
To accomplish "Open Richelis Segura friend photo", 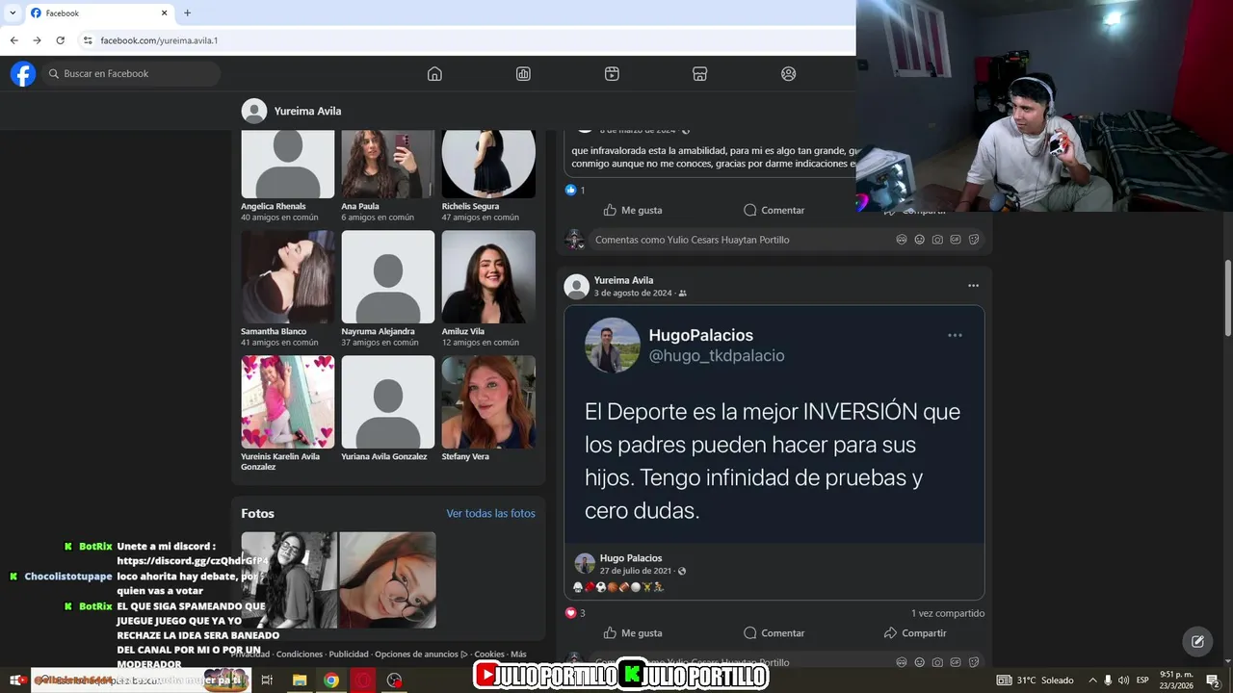I will coord(488,165).
